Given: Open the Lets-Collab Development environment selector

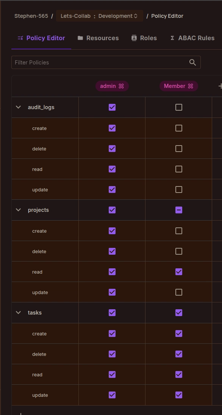Looking at the screenshot, I should 100,16.
